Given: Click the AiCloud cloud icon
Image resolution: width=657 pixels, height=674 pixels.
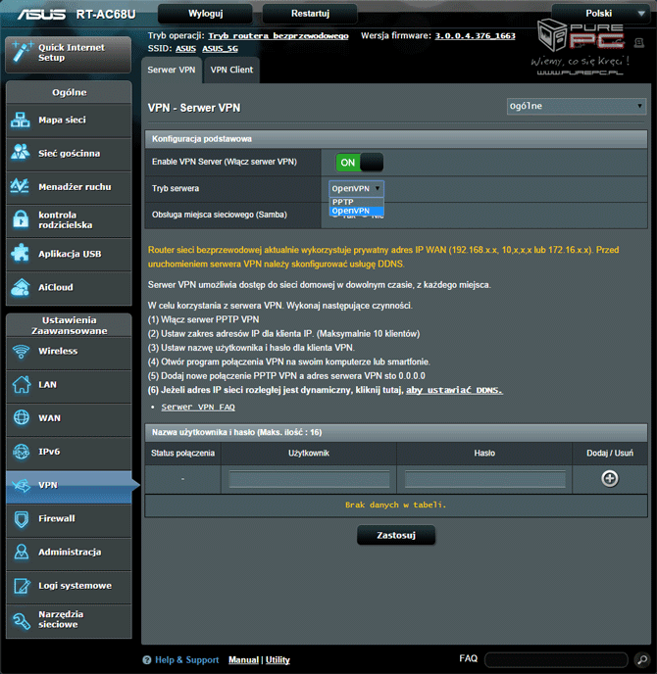Looking at the screenshot, I should pos(21,287).
